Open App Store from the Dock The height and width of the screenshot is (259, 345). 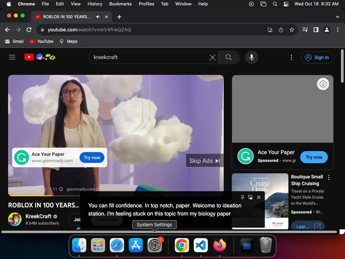[x=136, y=245]
